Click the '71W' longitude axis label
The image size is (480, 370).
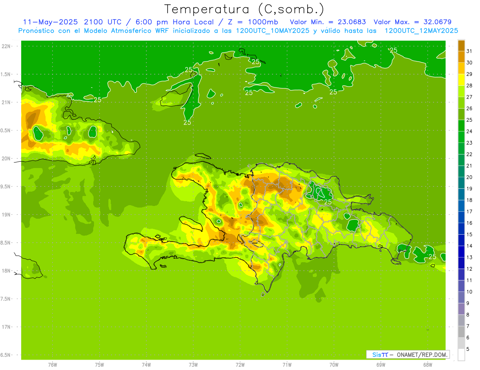pyautogui.click(x=287, y=364)
